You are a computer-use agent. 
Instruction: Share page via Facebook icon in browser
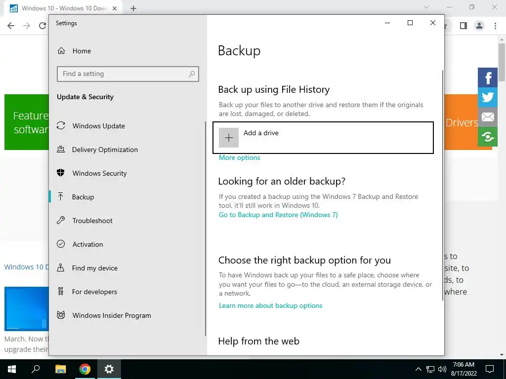(x=488, y=77)
